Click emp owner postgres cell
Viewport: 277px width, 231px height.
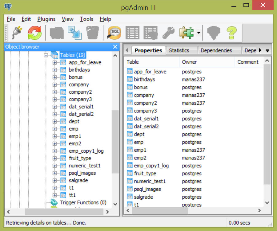pyautogui.click(x=192, y=142)
